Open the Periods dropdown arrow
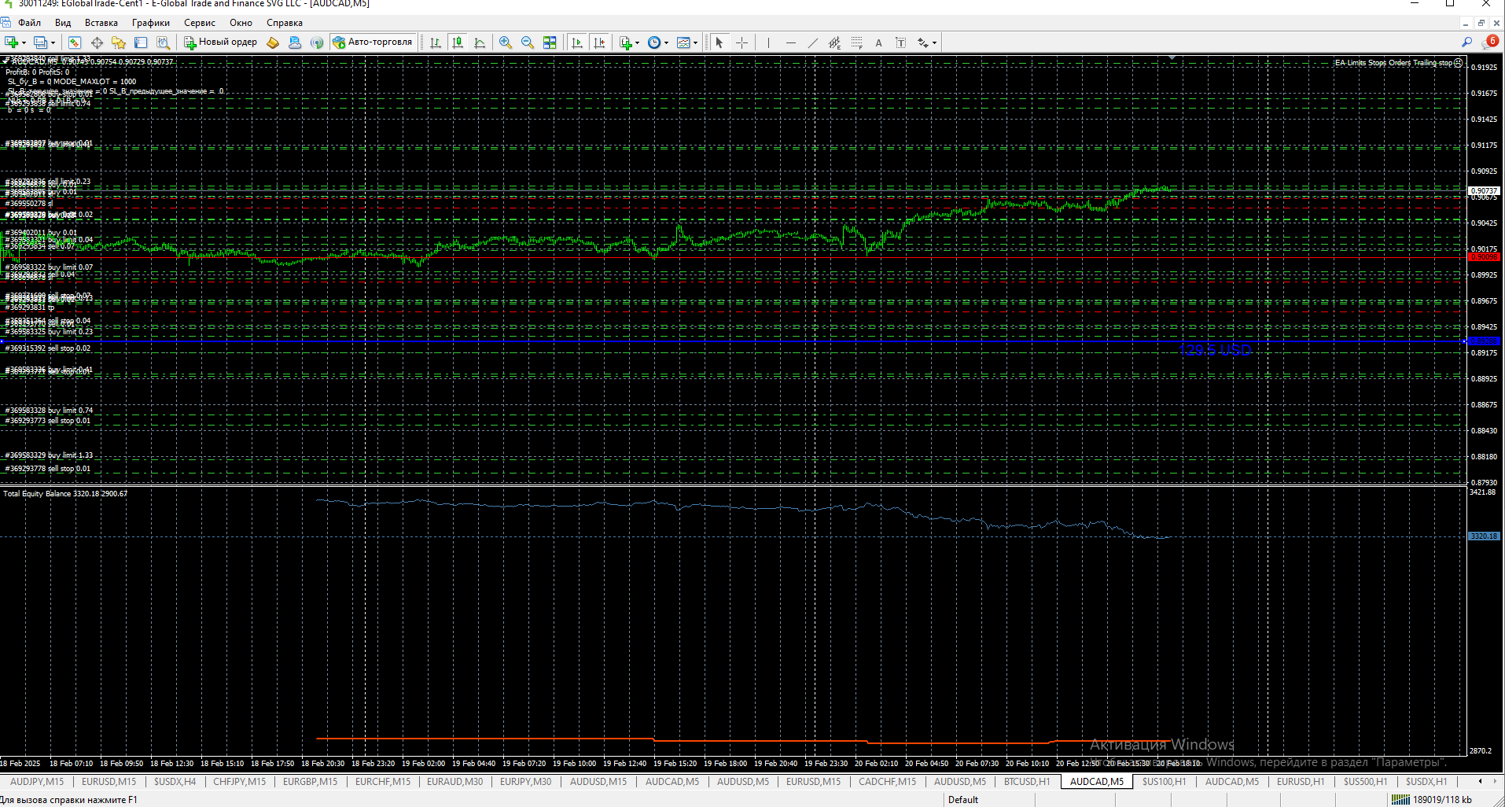1505x807 pixels. coord(667,42)
